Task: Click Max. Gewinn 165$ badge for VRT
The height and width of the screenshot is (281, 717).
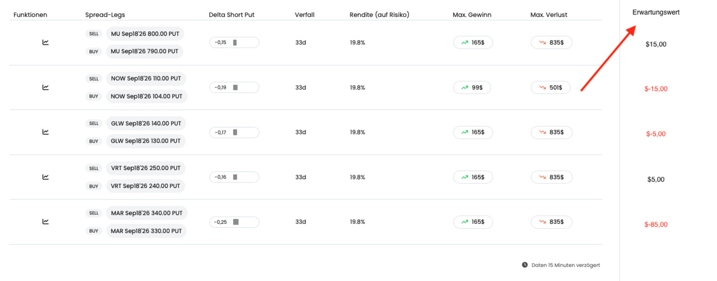Action: coord(473,177)
